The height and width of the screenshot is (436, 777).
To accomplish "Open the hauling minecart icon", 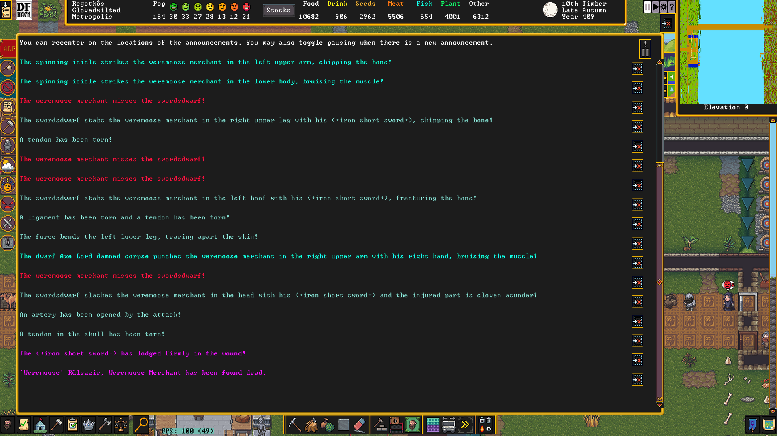I will 449,425.
